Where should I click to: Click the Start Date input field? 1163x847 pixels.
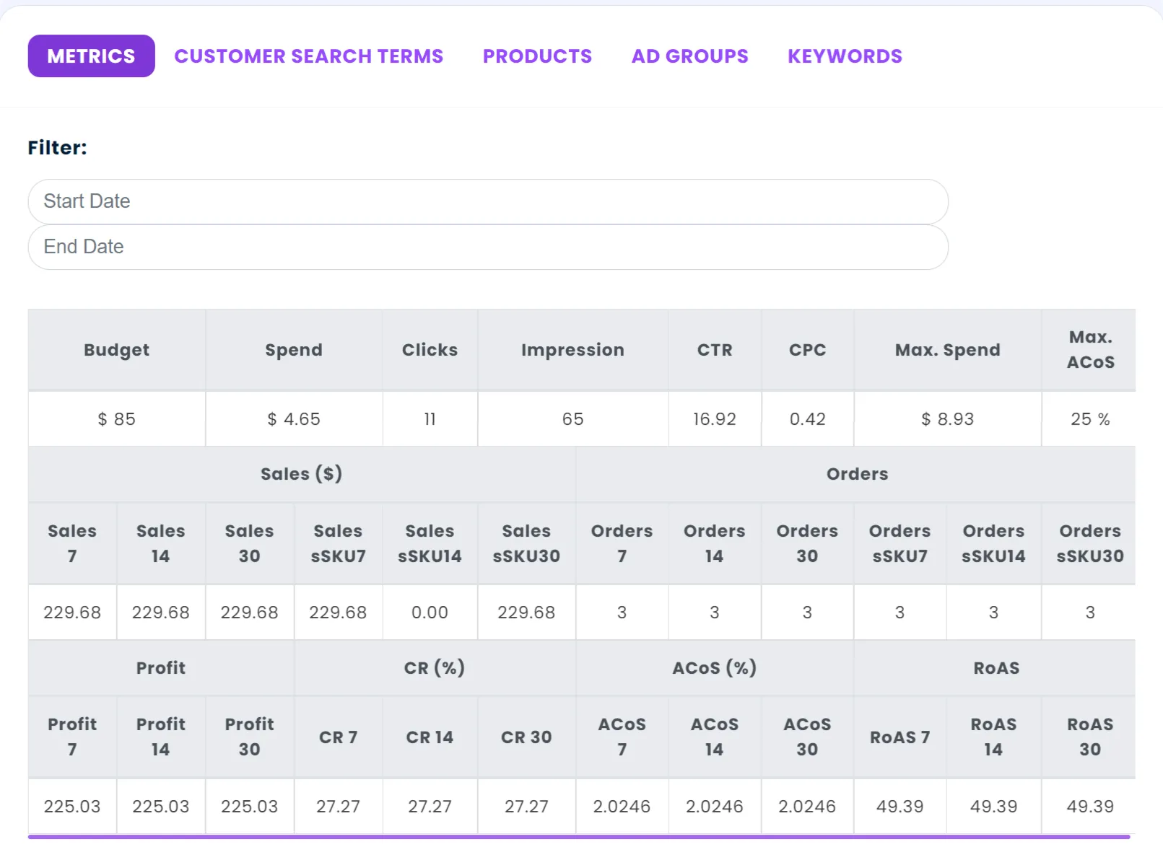coord(488,201)
